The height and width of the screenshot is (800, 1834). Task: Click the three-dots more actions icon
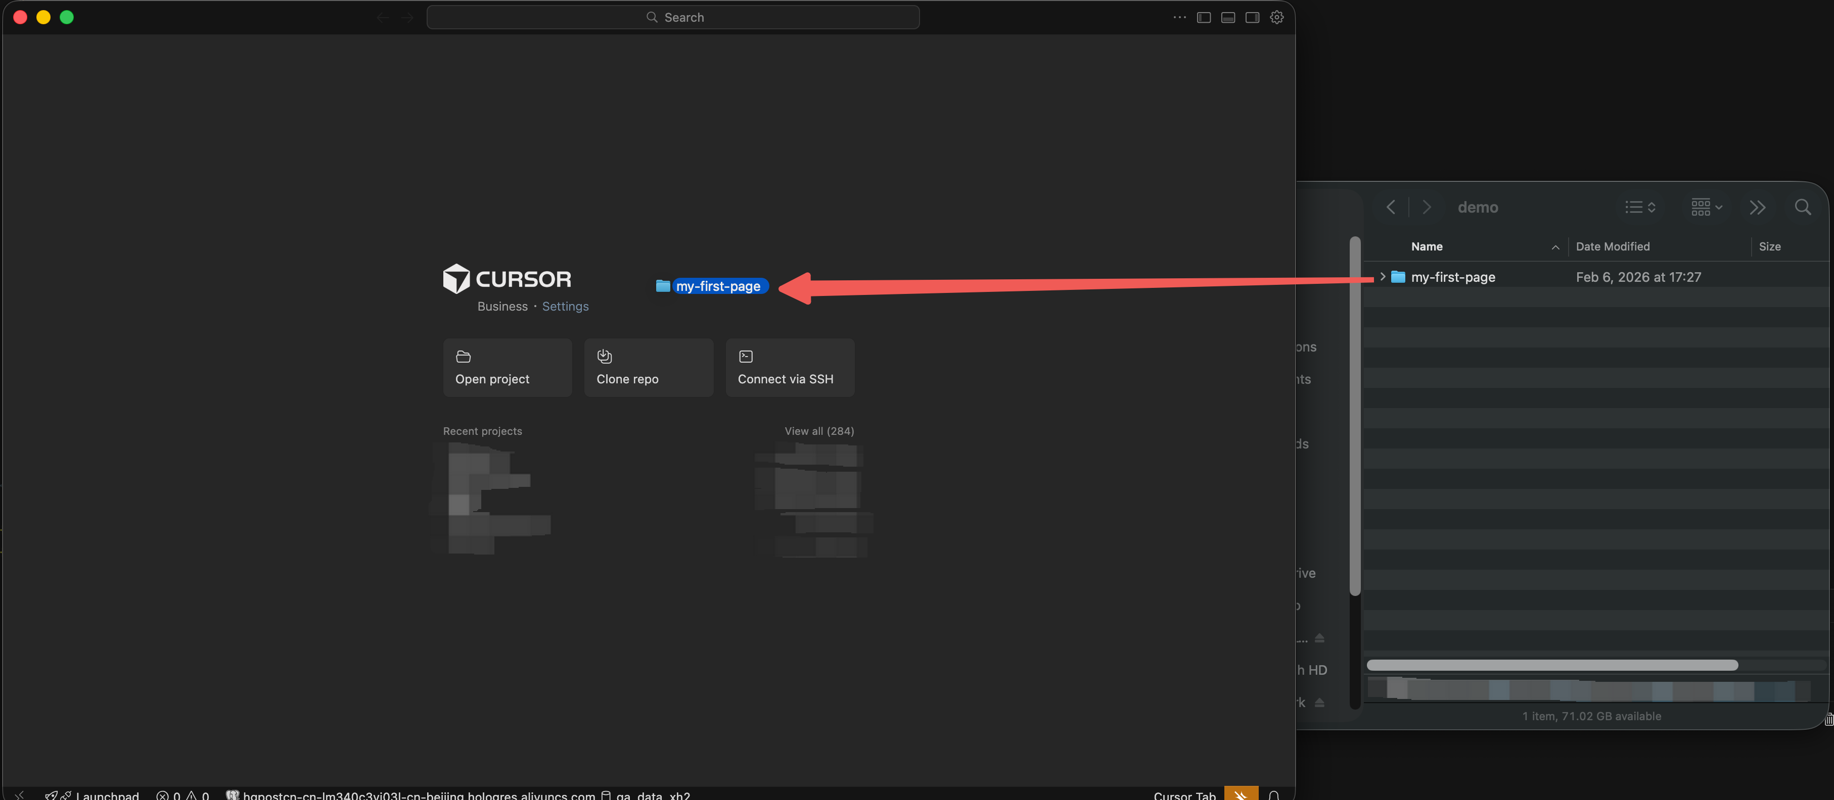click(1179, 17)
